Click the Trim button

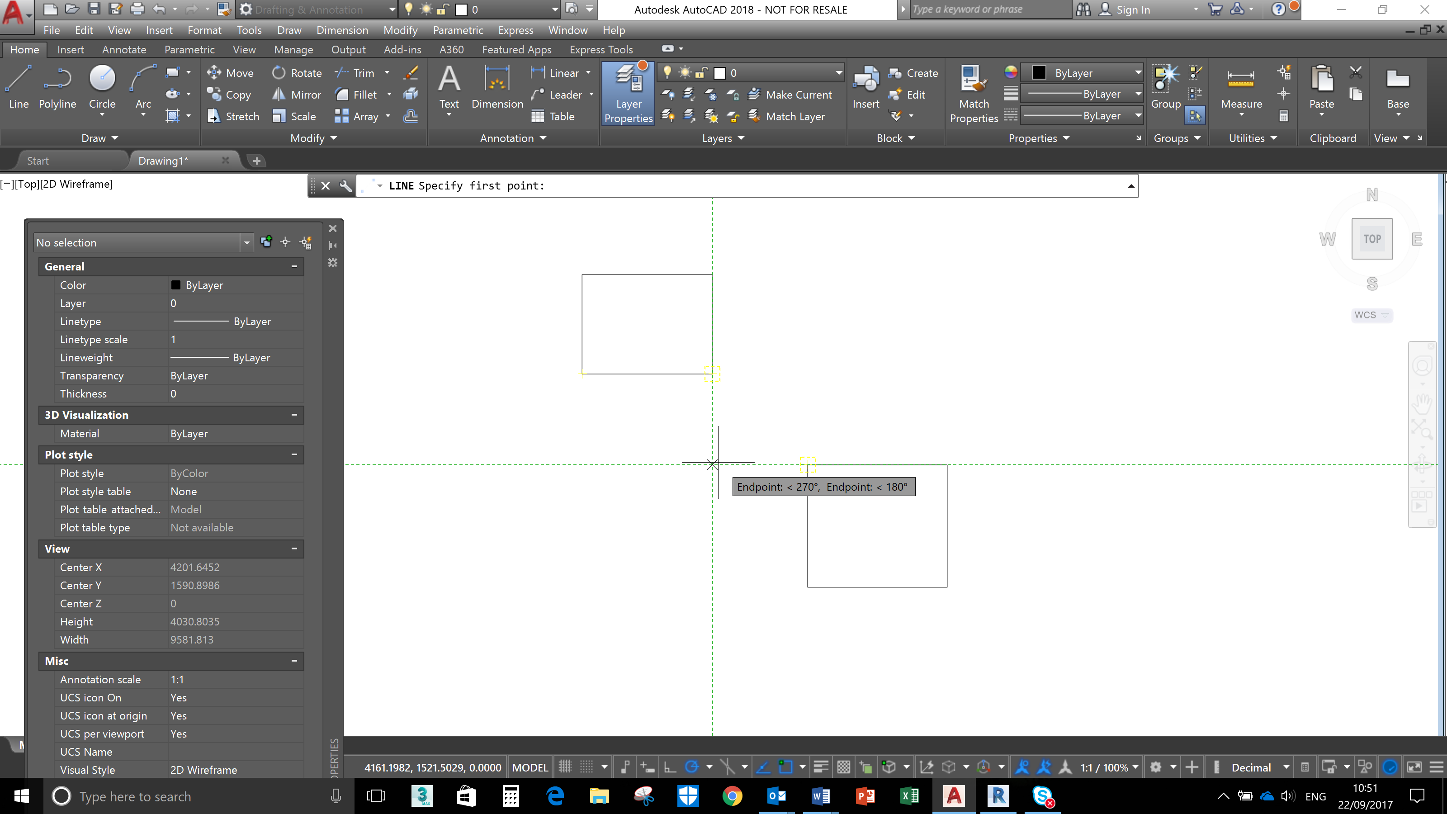355,73
